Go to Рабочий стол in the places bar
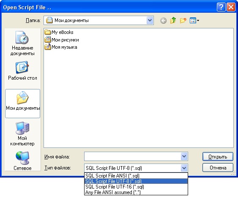This screenshot has height=197, width=238. coord(22,71)
